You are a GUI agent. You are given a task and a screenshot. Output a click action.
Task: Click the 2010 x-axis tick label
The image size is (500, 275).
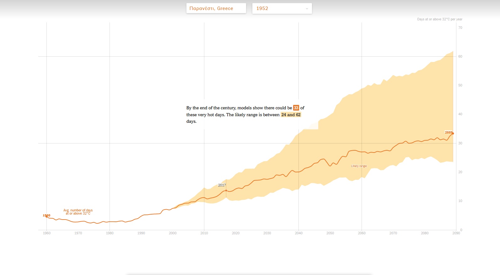pyautogui.click(x=204, y=233)
